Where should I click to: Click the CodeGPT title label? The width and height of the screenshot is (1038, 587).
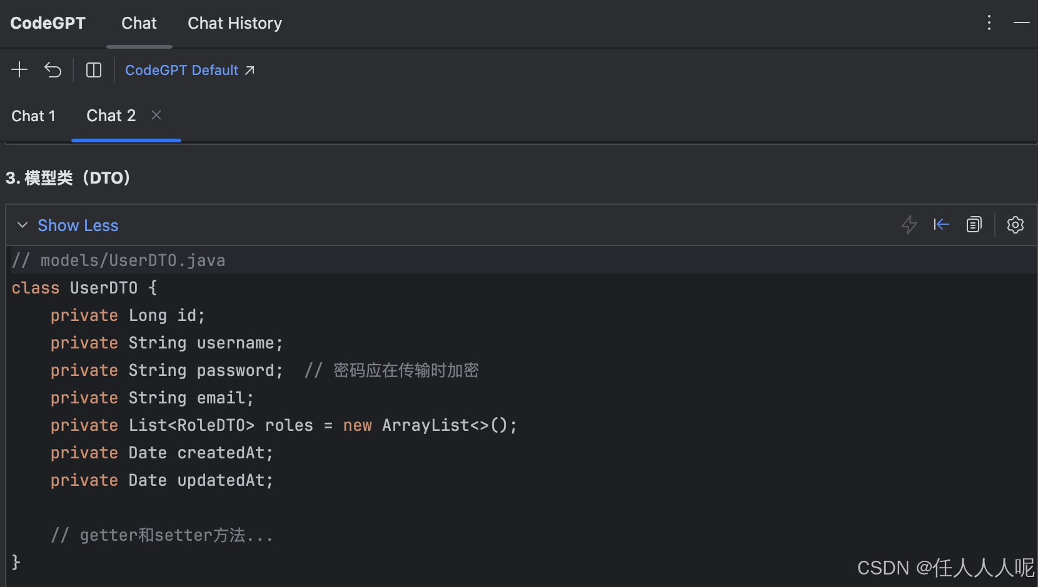(x=48, y=23)
